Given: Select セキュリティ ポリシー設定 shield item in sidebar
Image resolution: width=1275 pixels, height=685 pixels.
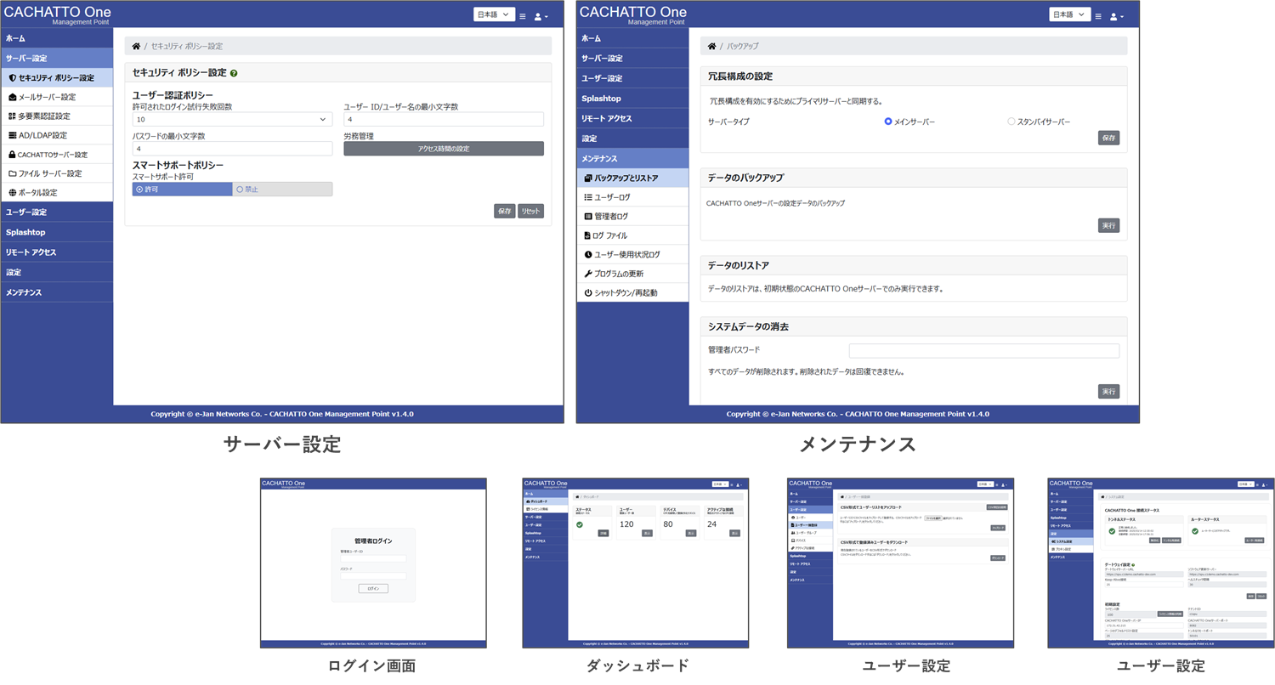Looking at the screenshot, I should 57,77.
